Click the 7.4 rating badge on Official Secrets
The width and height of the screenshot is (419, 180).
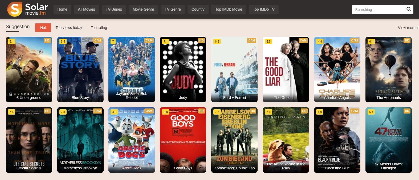(x=11, y=112)
